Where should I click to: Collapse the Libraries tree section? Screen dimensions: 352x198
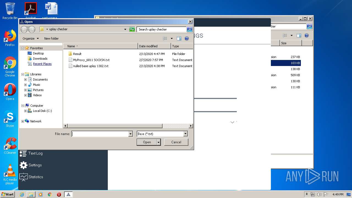point(23,74)
